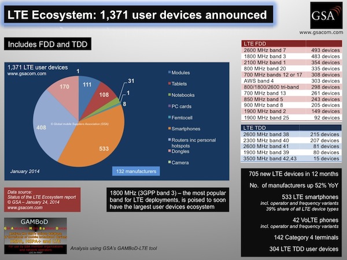The height and width of the screenshot is (260, 347).
Task: Click the 108 tablets pie slice
Action: click(102, 97)
